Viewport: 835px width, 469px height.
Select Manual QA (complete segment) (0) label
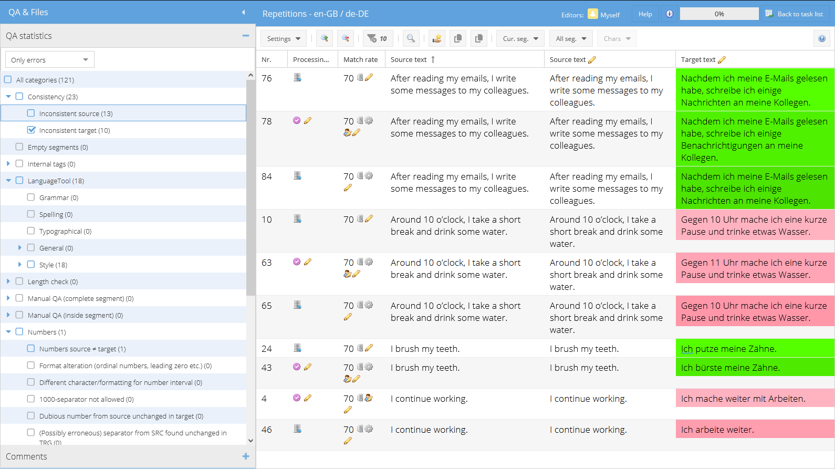(80, 298)
